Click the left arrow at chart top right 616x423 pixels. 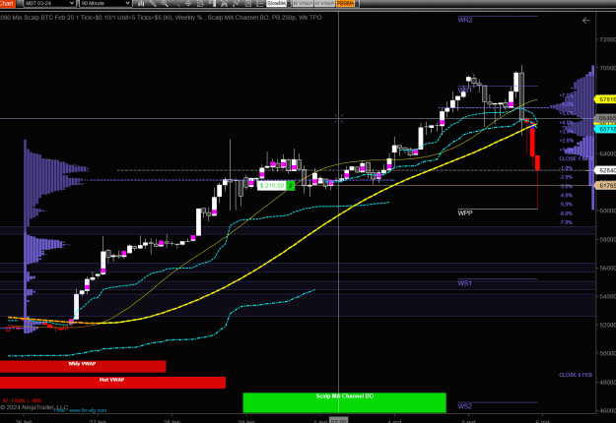[585, 21]
